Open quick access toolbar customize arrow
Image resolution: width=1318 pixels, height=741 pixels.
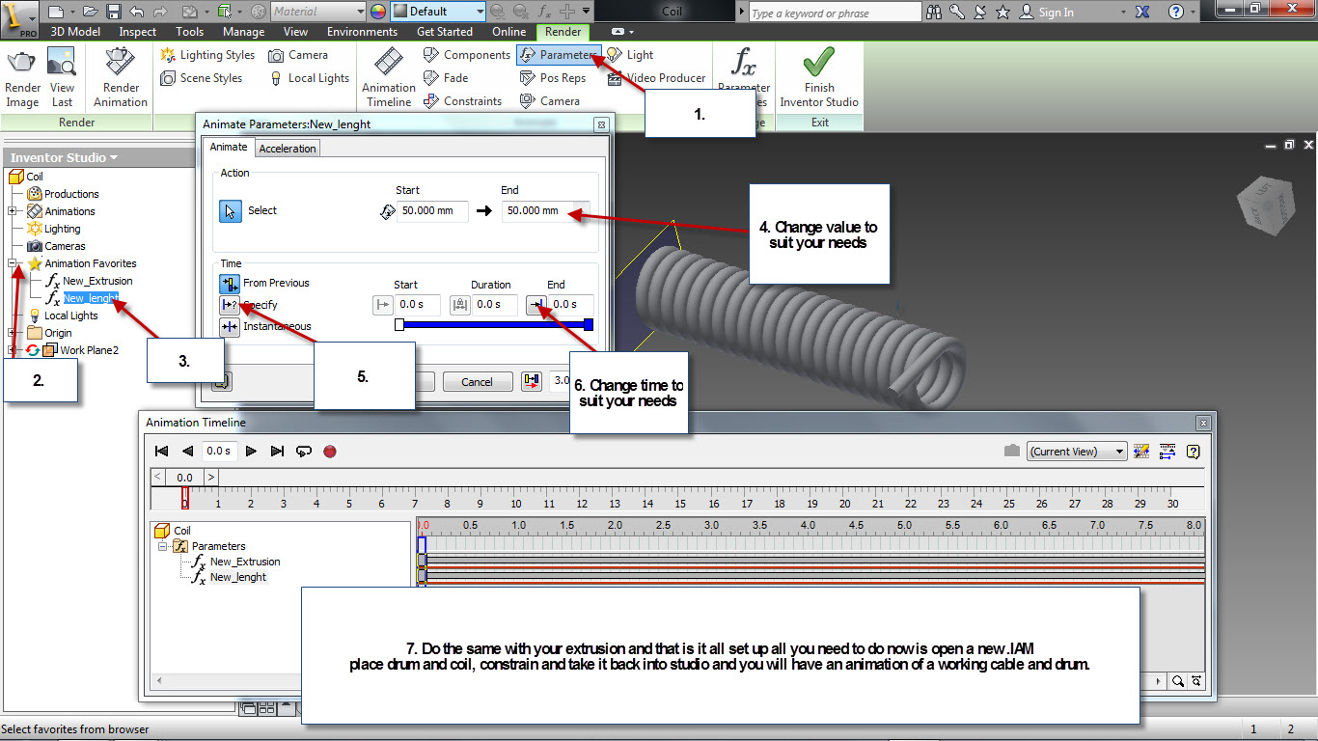click(587, 12)
